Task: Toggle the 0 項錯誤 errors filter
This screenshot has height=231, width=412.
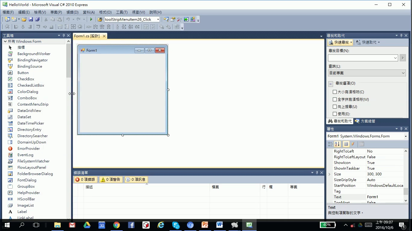Action: point(85,180)
